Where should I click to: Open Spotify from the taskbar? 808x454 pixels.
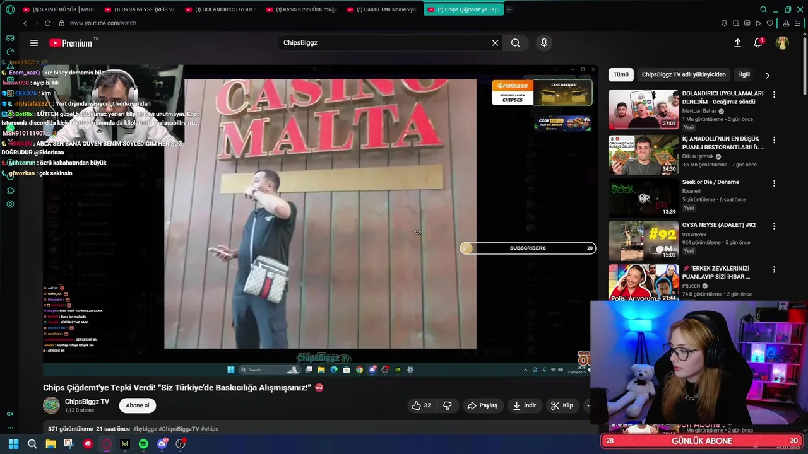point(143,444)
